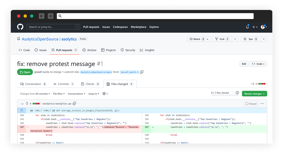Open the Jump to dropdown
283x155 pixels.
(94, 94)
